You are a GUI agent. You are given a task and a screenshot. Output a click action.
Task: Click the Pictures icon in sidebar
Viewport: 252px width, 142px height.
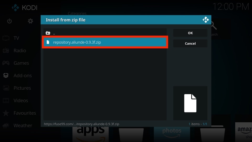[6, 88]
